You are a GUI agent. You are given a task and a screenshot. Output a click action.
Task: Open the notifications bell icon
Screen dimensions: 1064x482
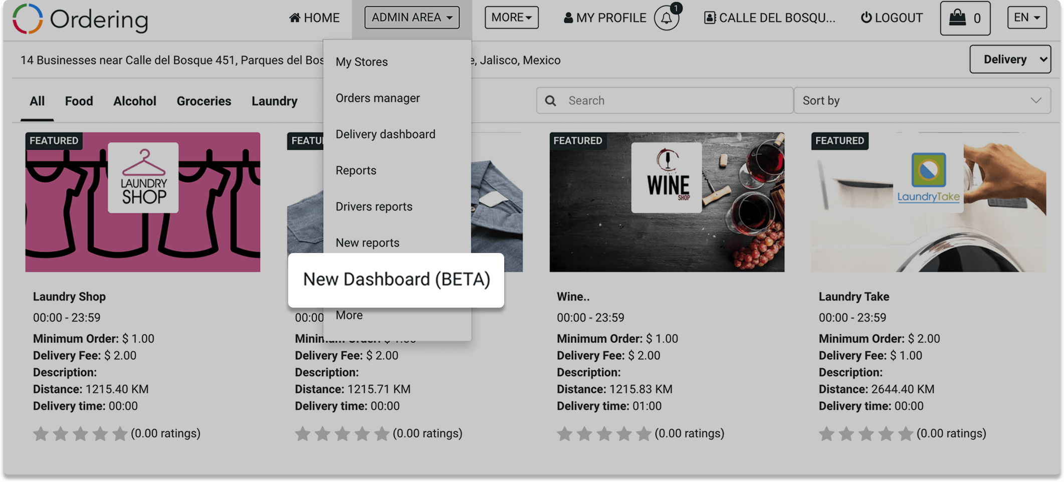pos(667,18)
